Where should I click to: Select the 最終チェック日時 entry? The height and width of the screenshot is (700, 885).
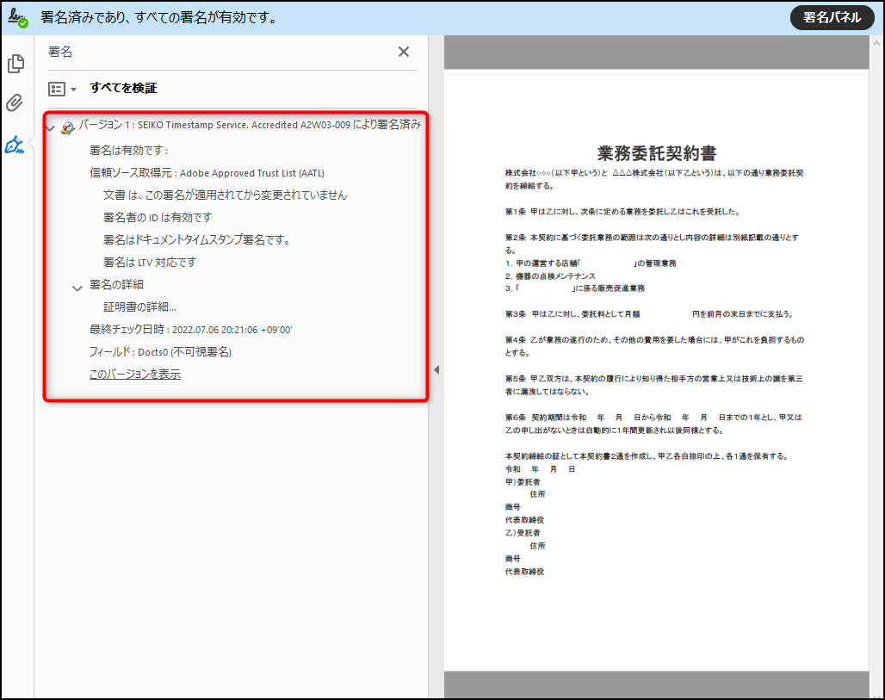click(190, 329)
